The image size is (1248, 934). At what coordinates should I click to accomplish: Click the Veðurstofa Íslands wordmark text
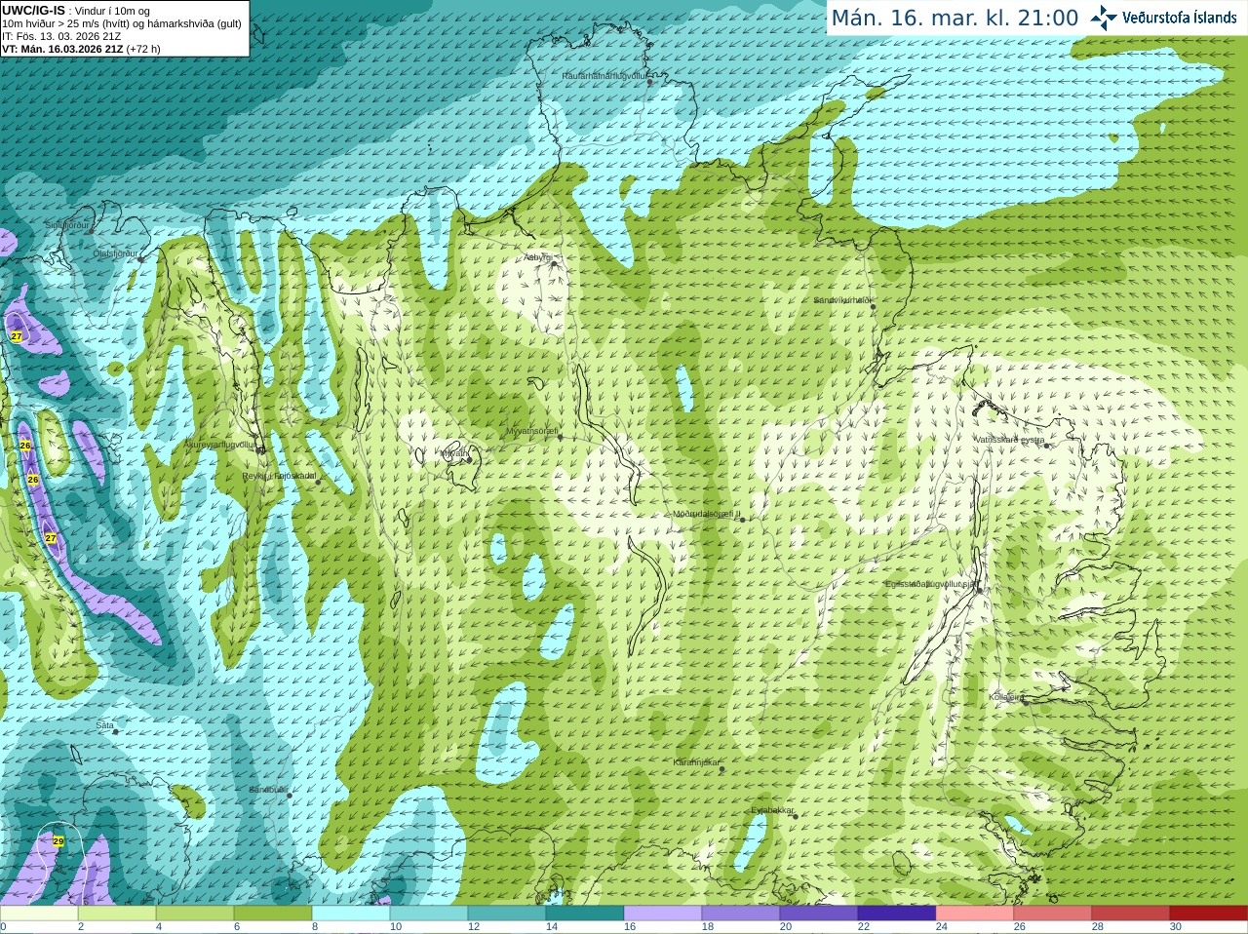[x=1179, y=18]
